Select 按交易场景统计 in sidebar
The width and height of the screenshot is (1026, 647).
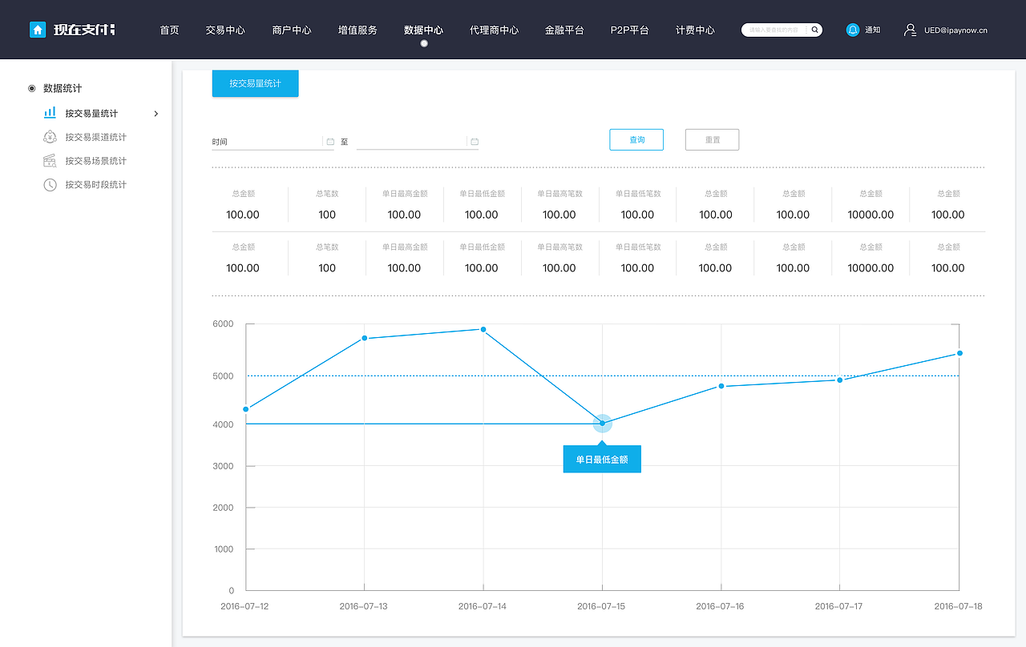coord(96,161)
